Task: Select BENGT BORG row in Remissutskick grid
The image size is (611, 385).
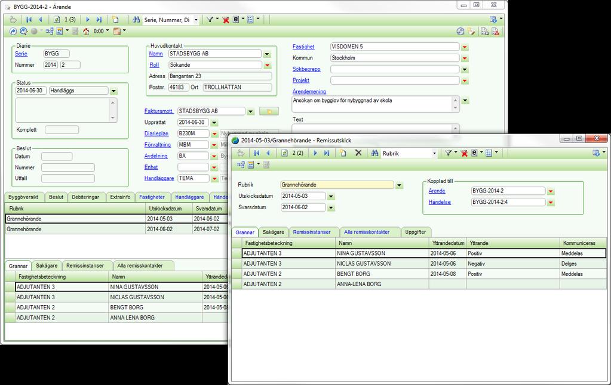Action: tap(419, 274)
